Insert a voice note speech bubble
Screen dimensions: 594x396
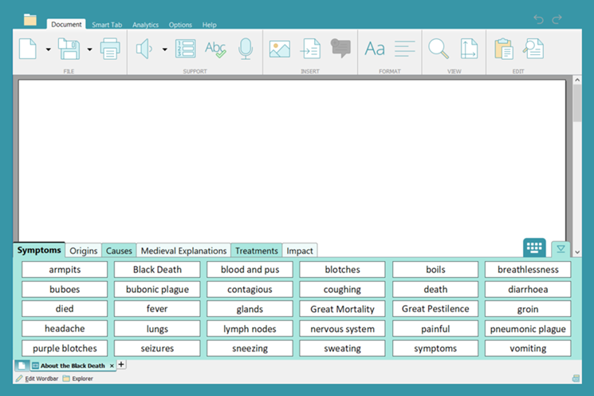click(340, 48)
